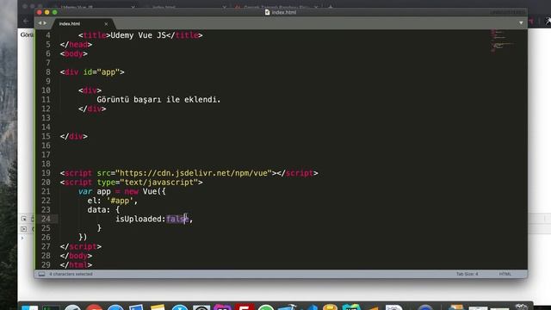Click line number 24 in the gutter
The width and height of the screenshot is (551, 310).
(x=46, y=219)
